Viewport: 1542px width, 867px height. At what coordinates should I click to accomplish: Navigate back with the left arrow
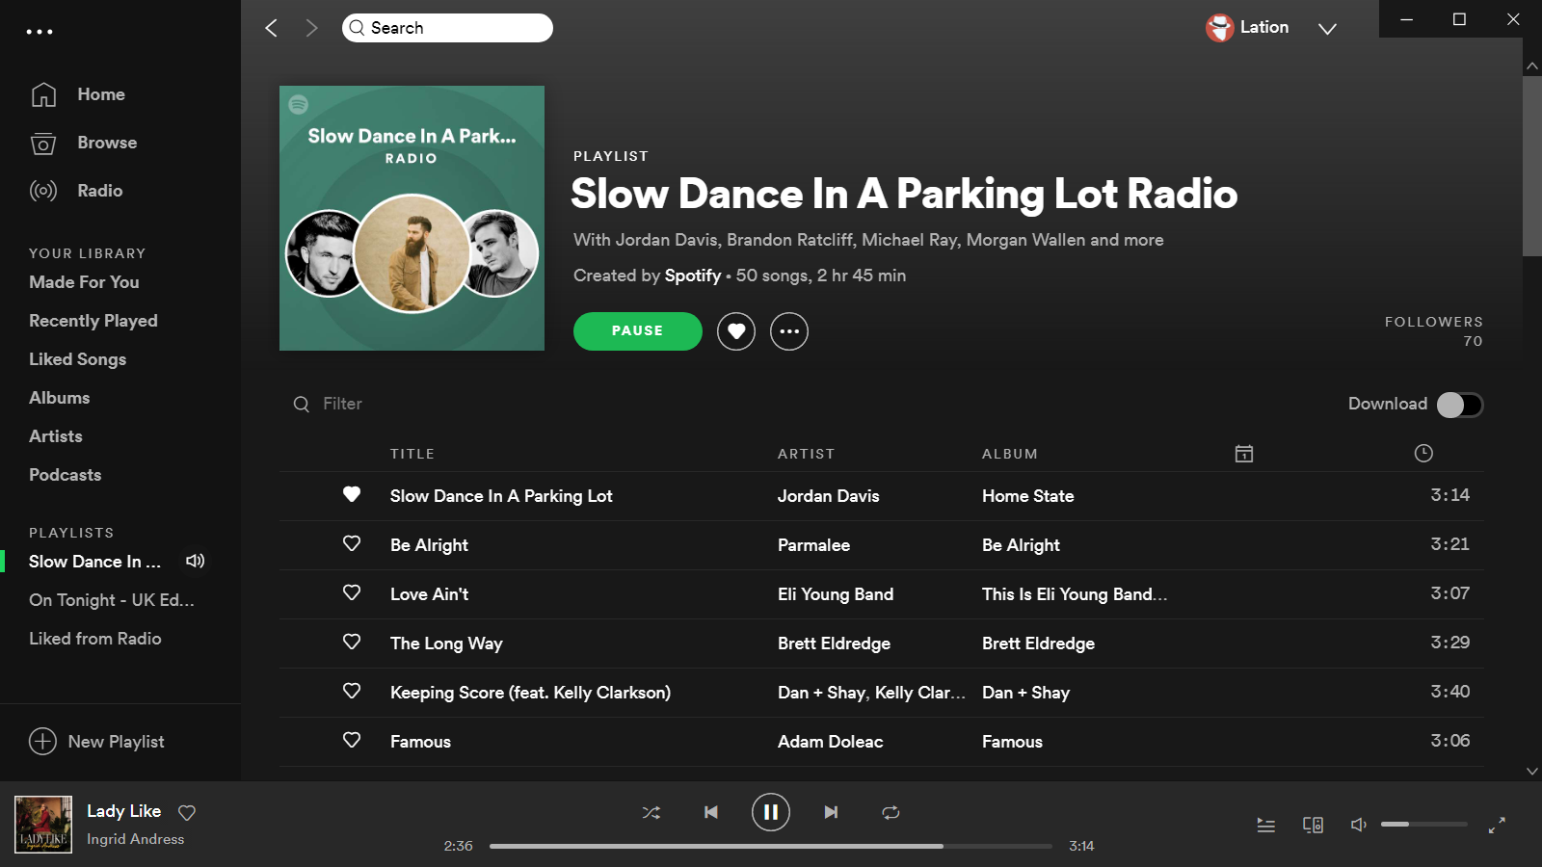272,28
